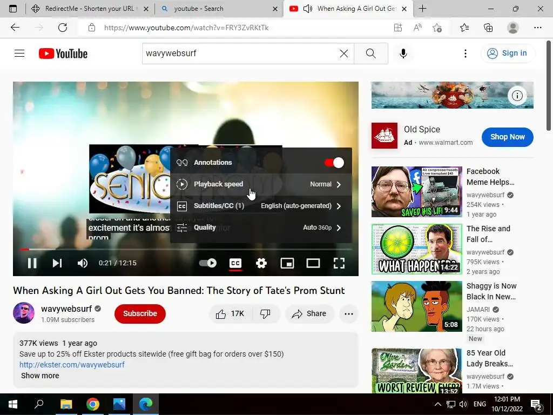Disable the Annotations switch
553x415 pixels.
tap(334, 163)
